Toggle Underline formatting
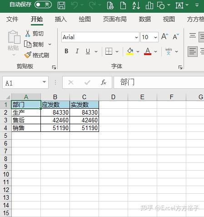The height and width of the screenshot is (217, 204). (x=88, y=51)
